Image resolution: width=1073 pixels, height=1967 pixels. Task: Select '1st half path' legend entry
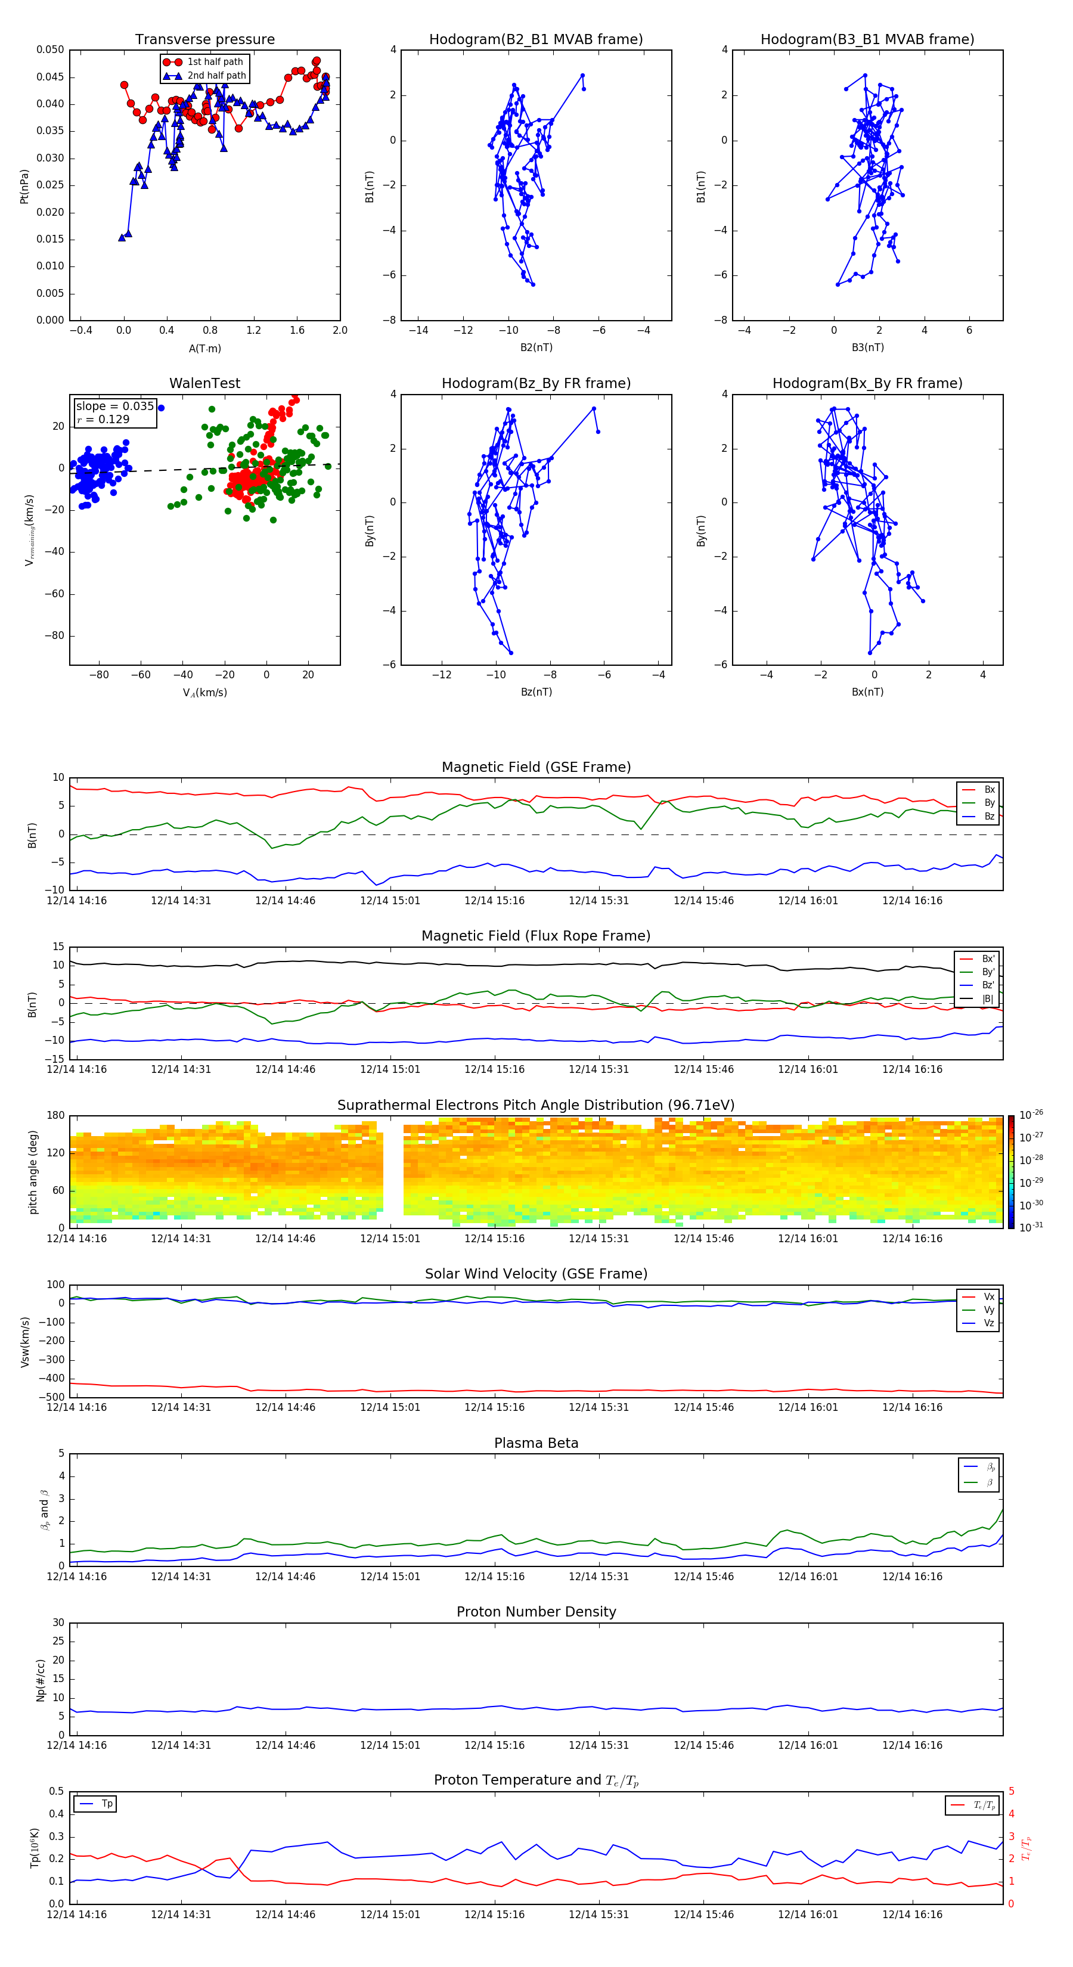point(203,62)
